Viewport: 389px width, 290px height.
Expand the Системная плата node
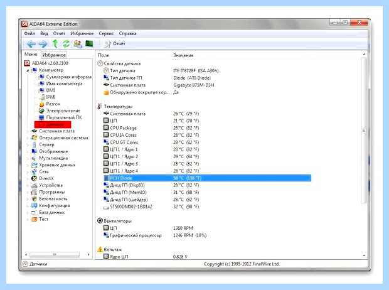(27, 131)
